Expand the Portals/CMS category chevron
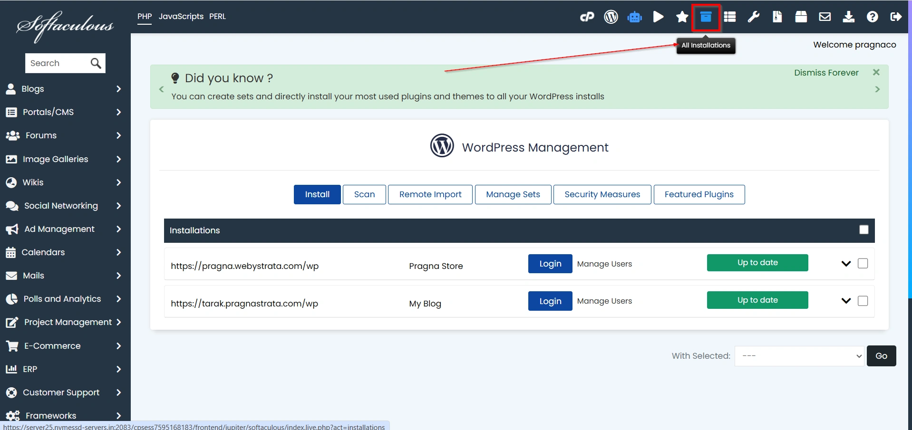The height and width of the screenshot is (430, 912). [x=118, y=112]
